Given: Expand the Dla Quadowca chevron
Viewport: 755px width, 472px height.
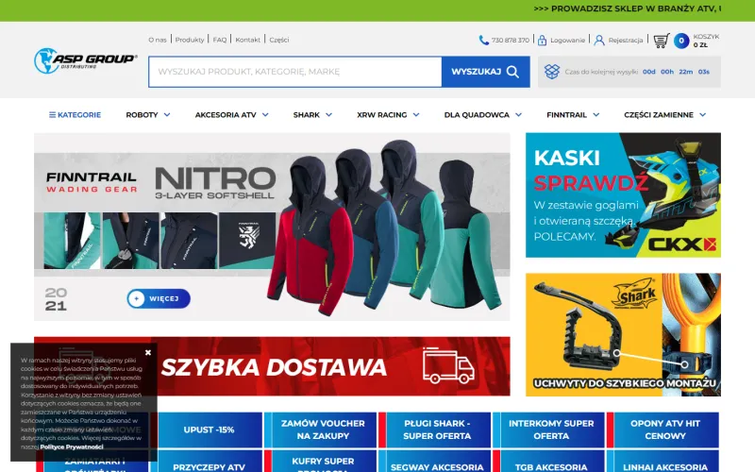Looking at the screenshot, I should pyautogui.click(x=518, y=114).
